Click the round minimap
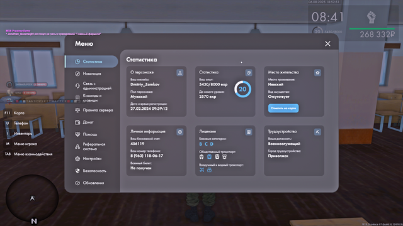 coord(32,198)
